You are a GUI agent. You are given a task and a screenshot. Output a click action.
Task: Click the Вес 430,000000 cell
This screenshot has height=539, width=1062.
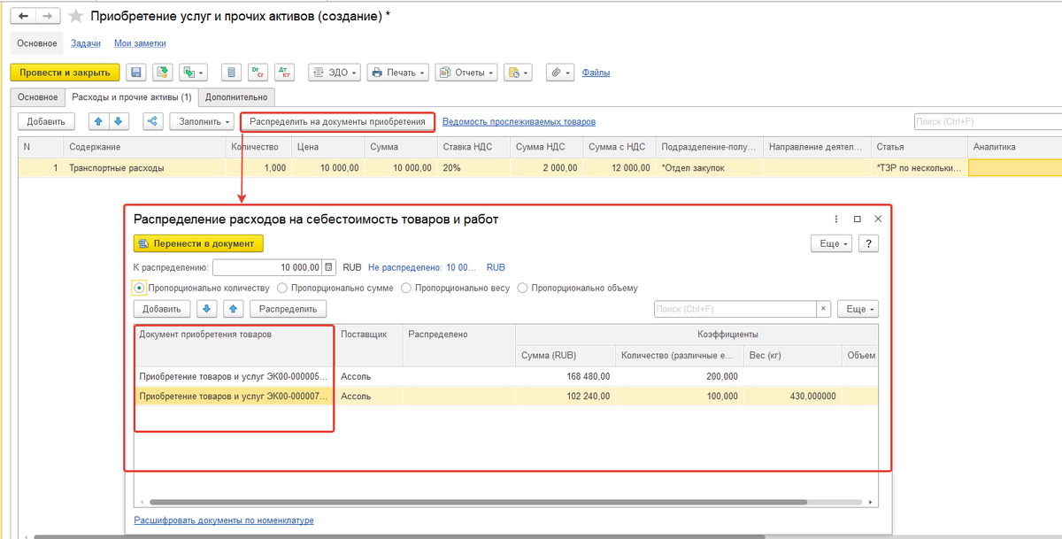[793, 397]
